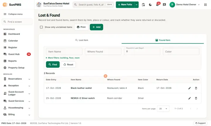Toggle dark mode moon icon
This screenshot has width=211, height=126.
point(150,5)
